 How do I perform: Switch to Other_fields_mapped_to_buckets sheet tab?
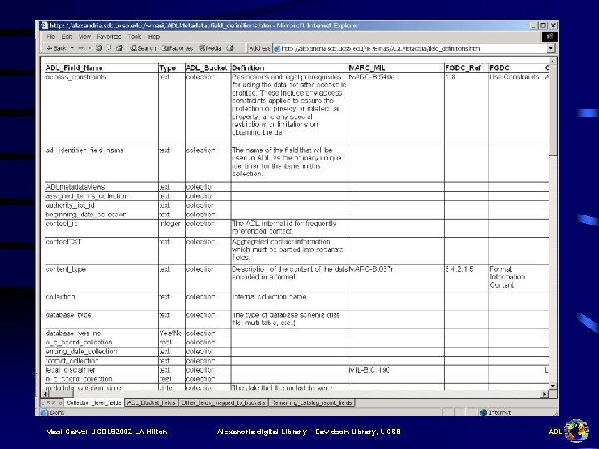[223, 402]
